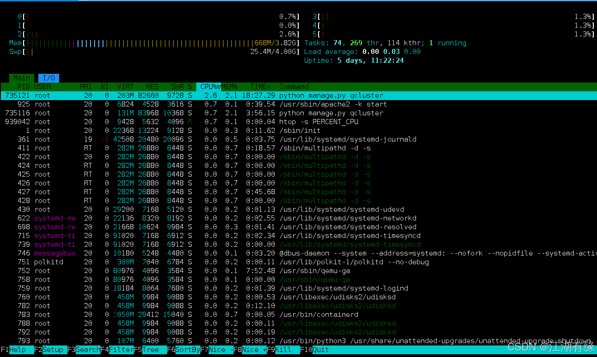The height and width of the screenshot is (357, 597).
Task: Sort by the NI column header
Action: [x=105, y=87]
